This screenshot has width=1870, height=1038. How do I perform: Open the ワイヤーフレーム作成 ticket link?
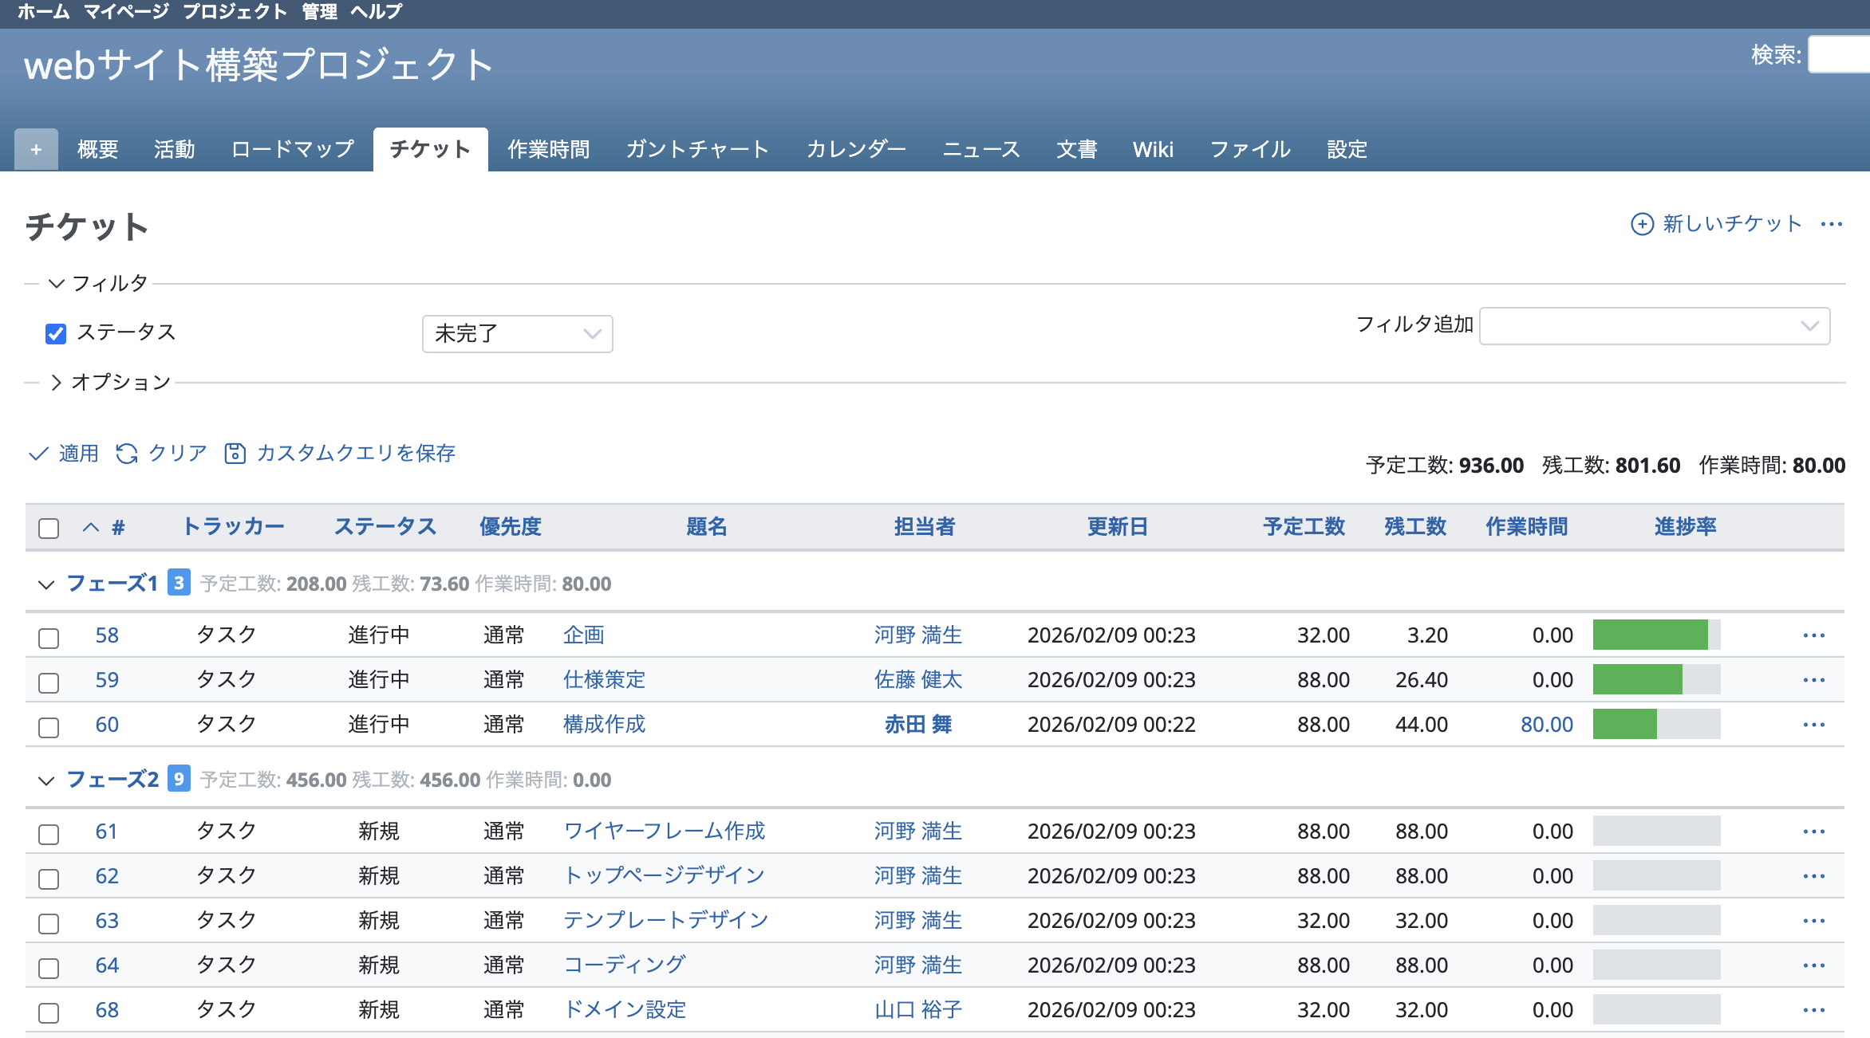pos(664,832)
